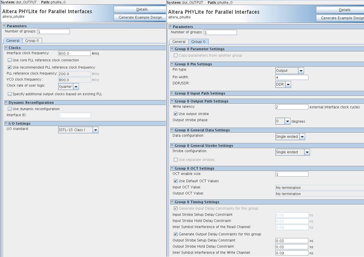Viewport: 364px width, 257px height.
Task: Enable Use dynamic reconfiguration checkbox
Action: [x=10, y=109]
